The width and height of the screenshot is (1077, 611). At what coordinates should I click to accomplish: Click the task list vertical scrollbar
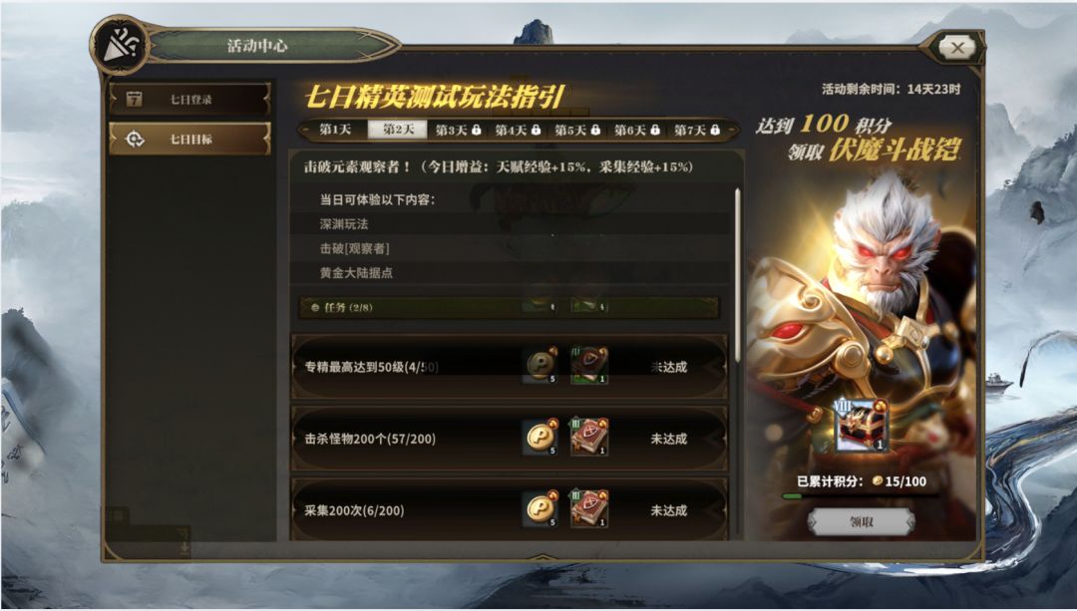pyautogui.click(x=738, y=275)
